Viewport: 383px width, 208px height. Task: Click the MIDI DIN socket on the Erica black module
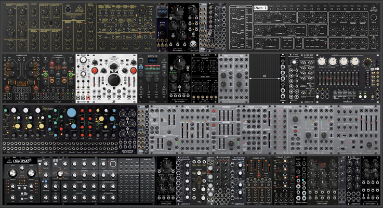193,44
